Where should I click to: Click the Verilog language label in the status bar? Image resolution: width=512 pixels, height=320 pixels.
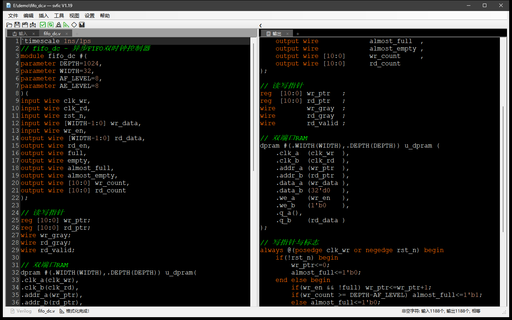(24, 311)
